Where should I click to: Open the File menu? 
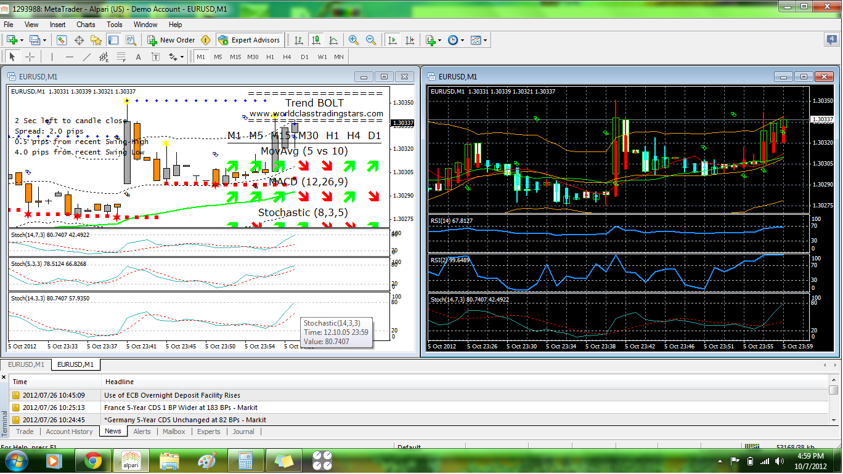pyautogui.click(x=9, y=25)
